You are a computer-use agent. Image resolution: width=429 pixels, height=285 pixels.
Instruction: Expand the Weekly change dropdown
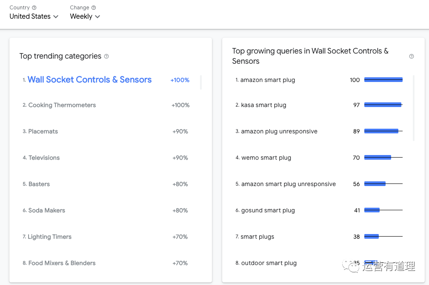click(x=85, y=17)
